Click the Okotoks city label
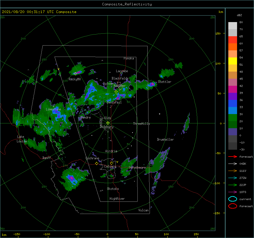 point(113,188)
